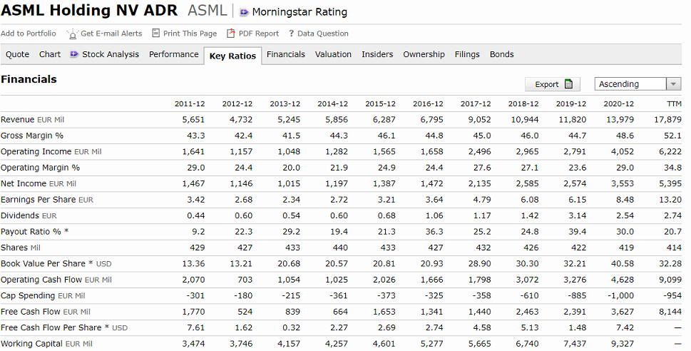Open the Ascending sort order dropdown
691x351 pixels.
coord(673,84)
